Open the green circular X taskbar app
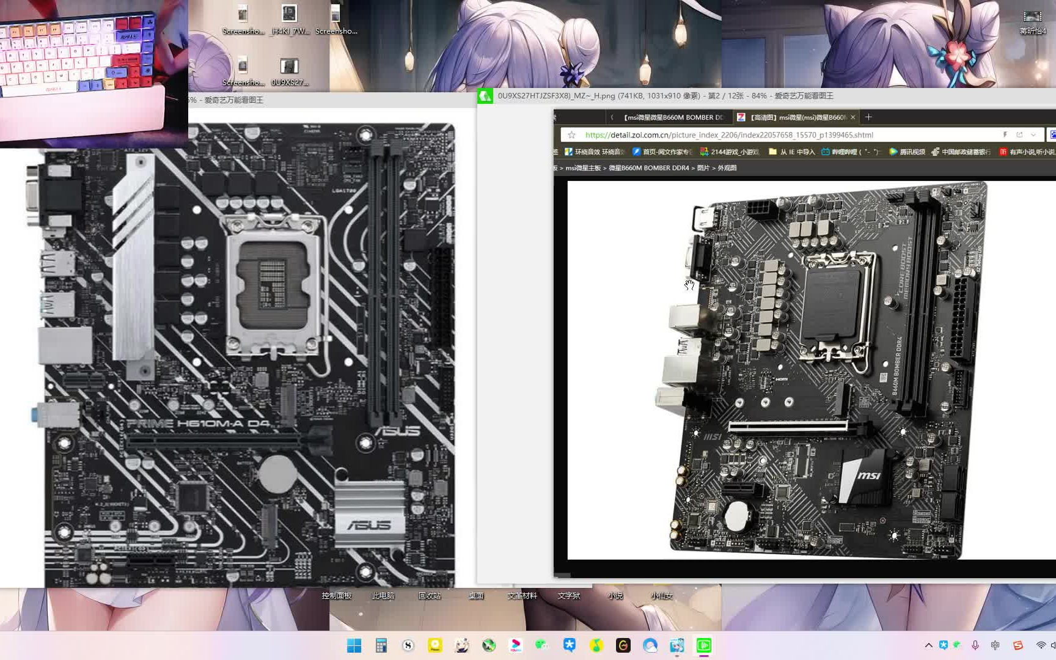Screen dimensions: 1056x660 coord(488,645)
